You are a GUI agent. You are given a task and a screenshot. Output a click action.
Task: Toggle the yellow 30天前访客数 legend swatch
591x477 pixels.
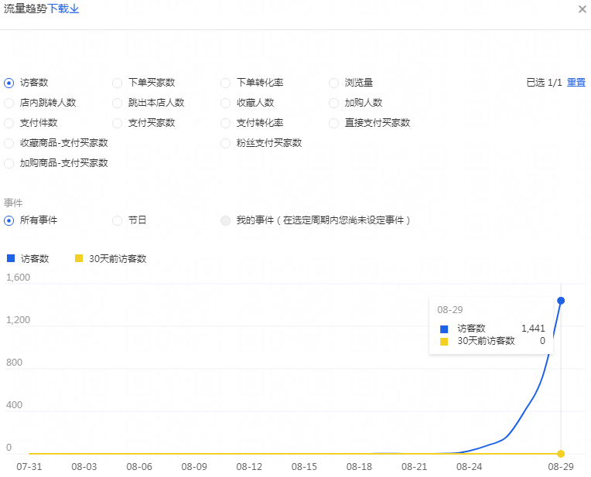coord(79,258)
